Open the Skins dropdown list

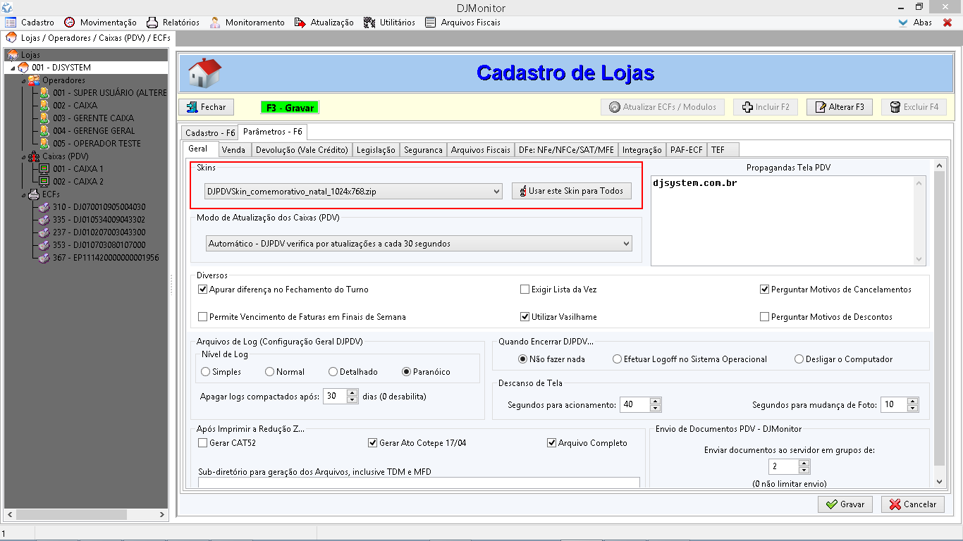(497, 191)
